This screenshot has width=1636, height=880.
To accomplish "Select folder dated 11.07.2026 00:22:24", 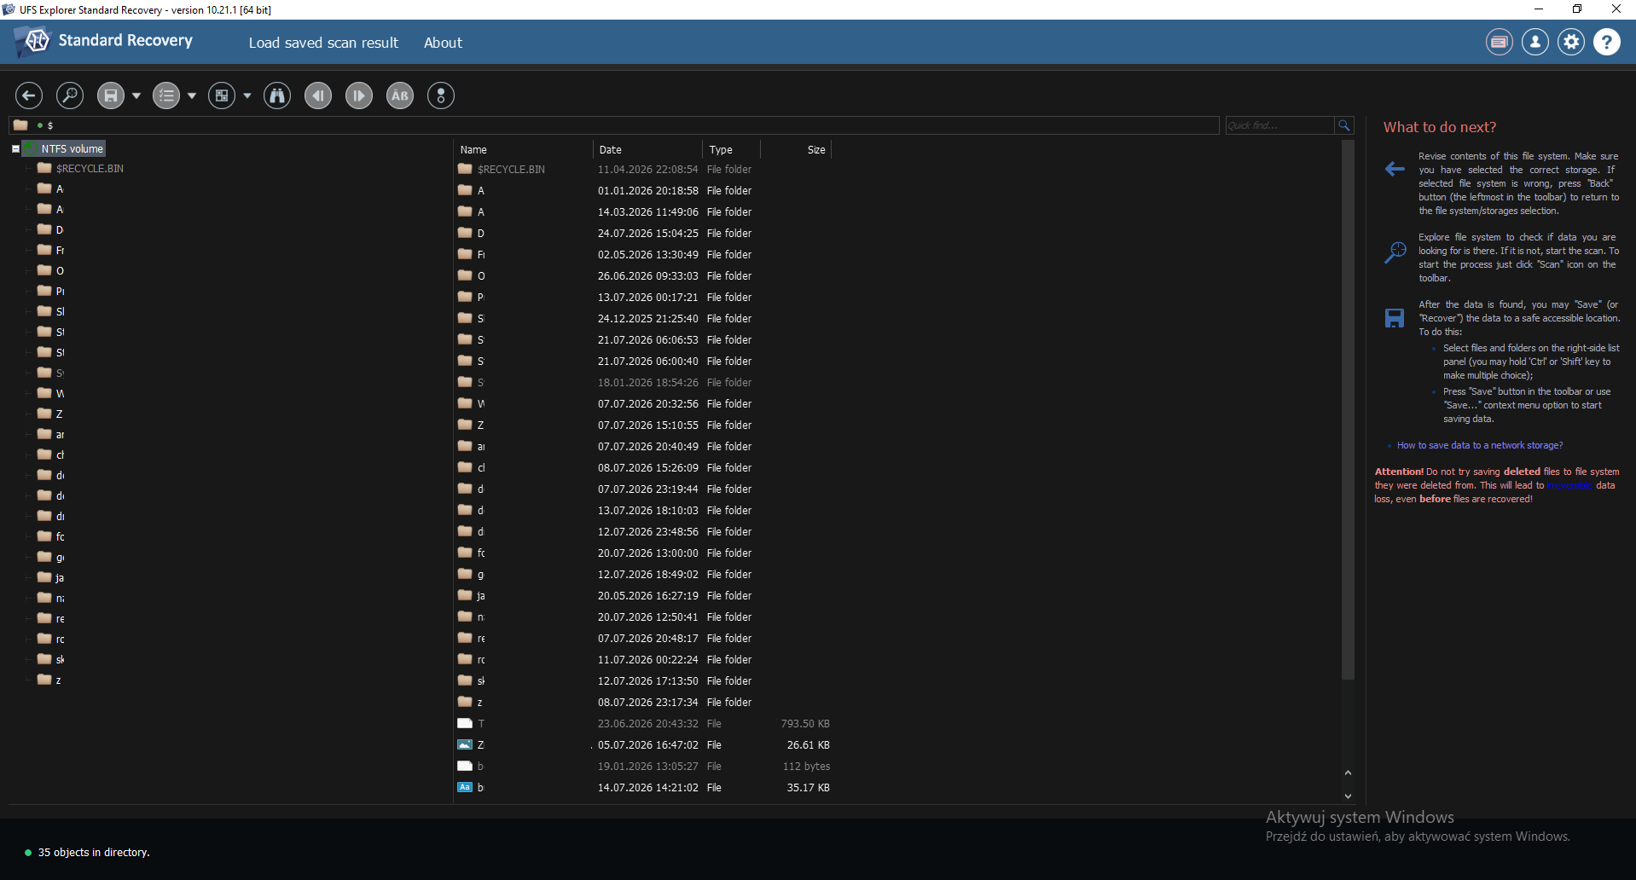I will [644, 660].
